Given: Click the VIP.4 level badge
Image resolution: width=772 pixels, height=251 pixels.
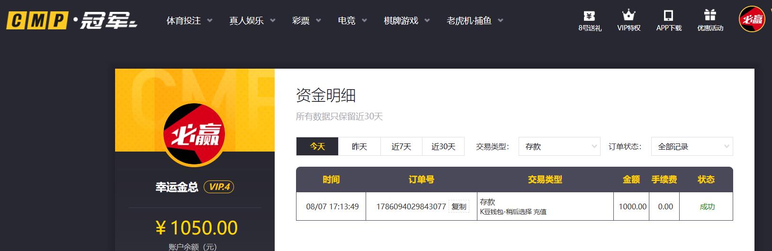Looking at the screenshot, I should pos(219,187).
